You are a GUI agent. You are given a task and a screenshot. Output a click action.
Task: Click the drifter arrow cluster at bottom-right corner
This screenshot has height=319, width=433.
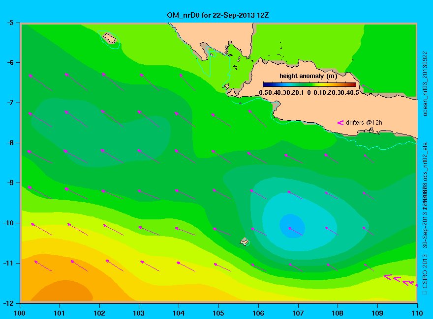click(x=401, y=280)
